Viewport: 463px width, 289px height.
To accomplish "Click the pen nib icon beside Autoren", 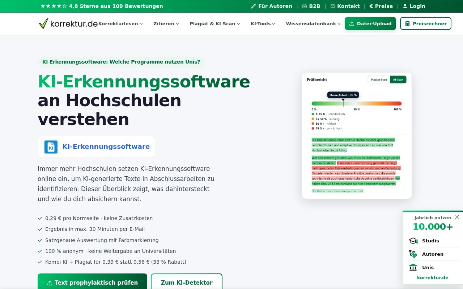I will [413, 254].
